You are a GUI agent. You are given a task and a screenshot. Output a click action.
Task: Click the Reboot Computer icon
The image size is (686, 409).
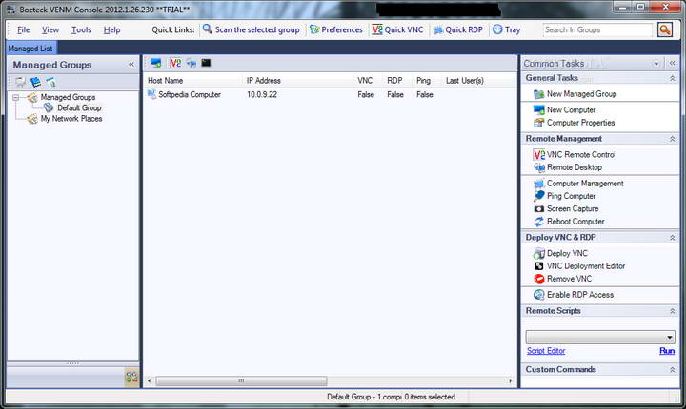click(x=539, y=222)
